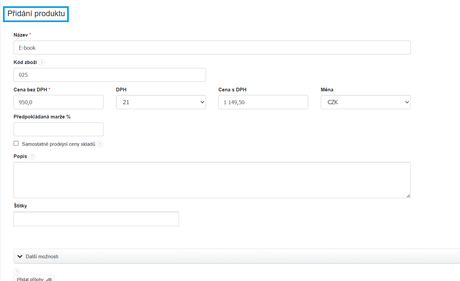Click the Název field label
Viewport: 460px width, 281px height.
21,35
